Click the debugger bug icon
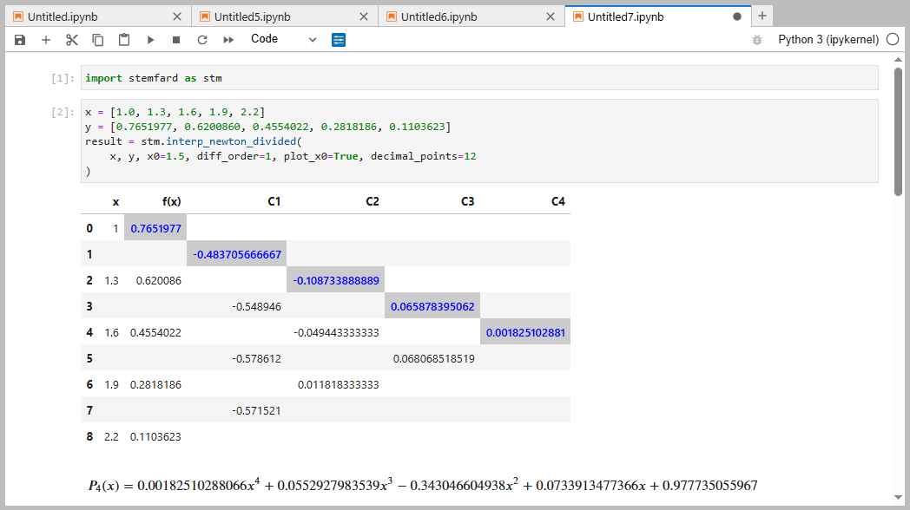 [x=757, y=40]
